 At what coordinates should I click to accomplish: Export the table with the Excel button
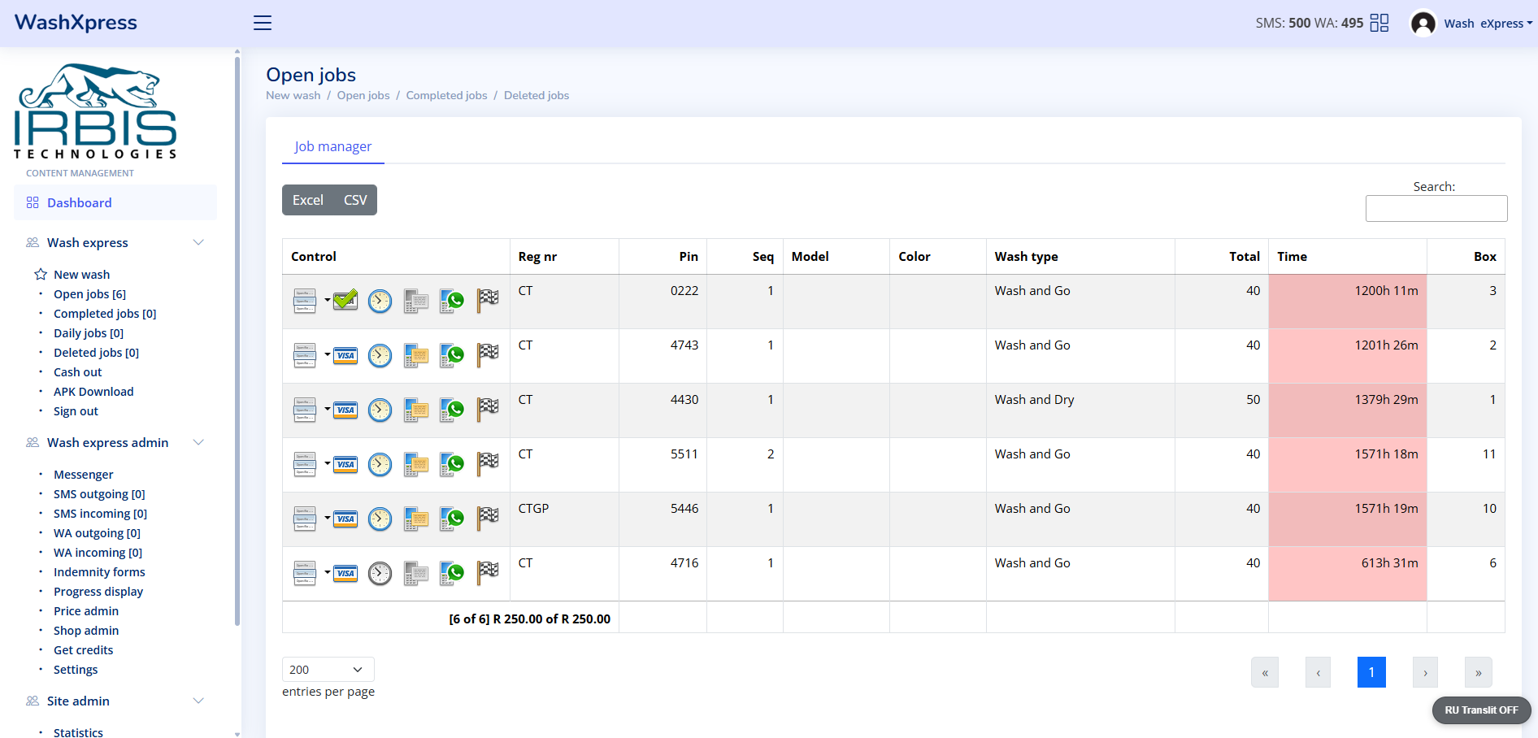pyautogui.click(x=308, y=200)
